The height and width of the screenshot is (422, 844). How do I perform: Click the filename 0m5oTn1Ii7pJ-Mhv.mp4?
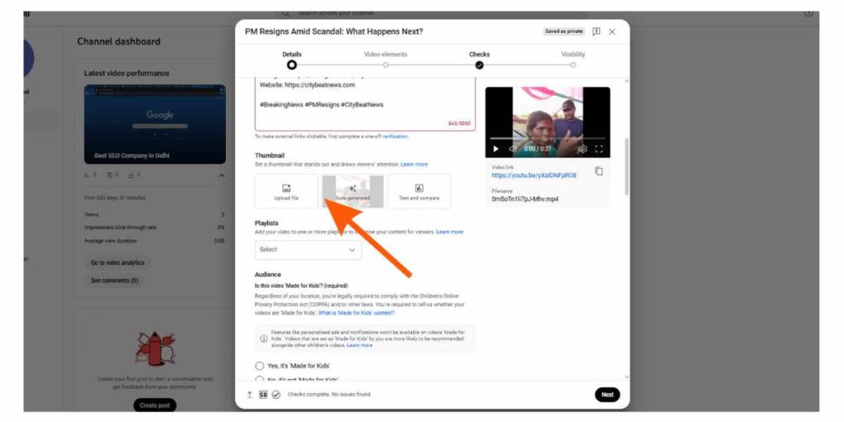pyautogui.click(x=525, y=199)
